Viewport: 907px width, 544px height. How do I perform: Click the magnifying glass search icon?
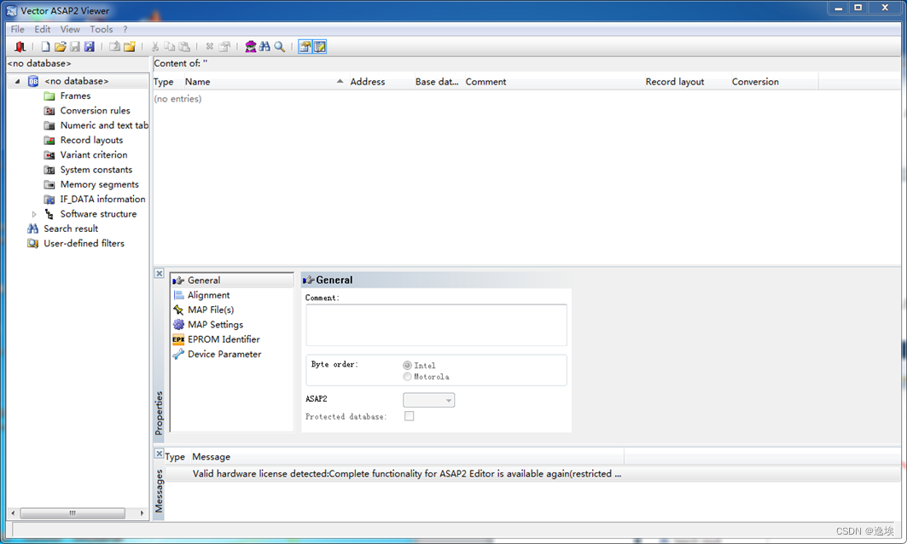(279, 47)
